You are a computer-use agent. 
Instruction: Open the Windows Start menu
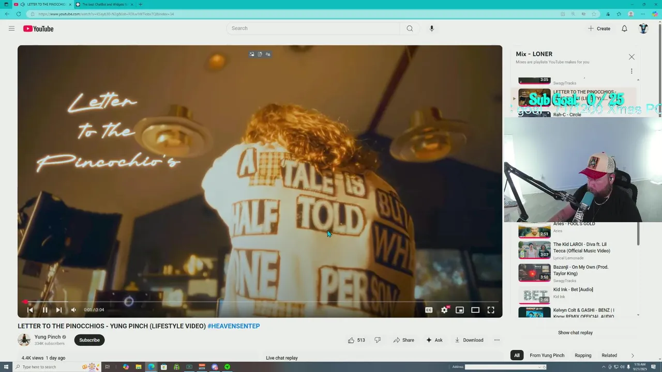(x=6, y=367)
